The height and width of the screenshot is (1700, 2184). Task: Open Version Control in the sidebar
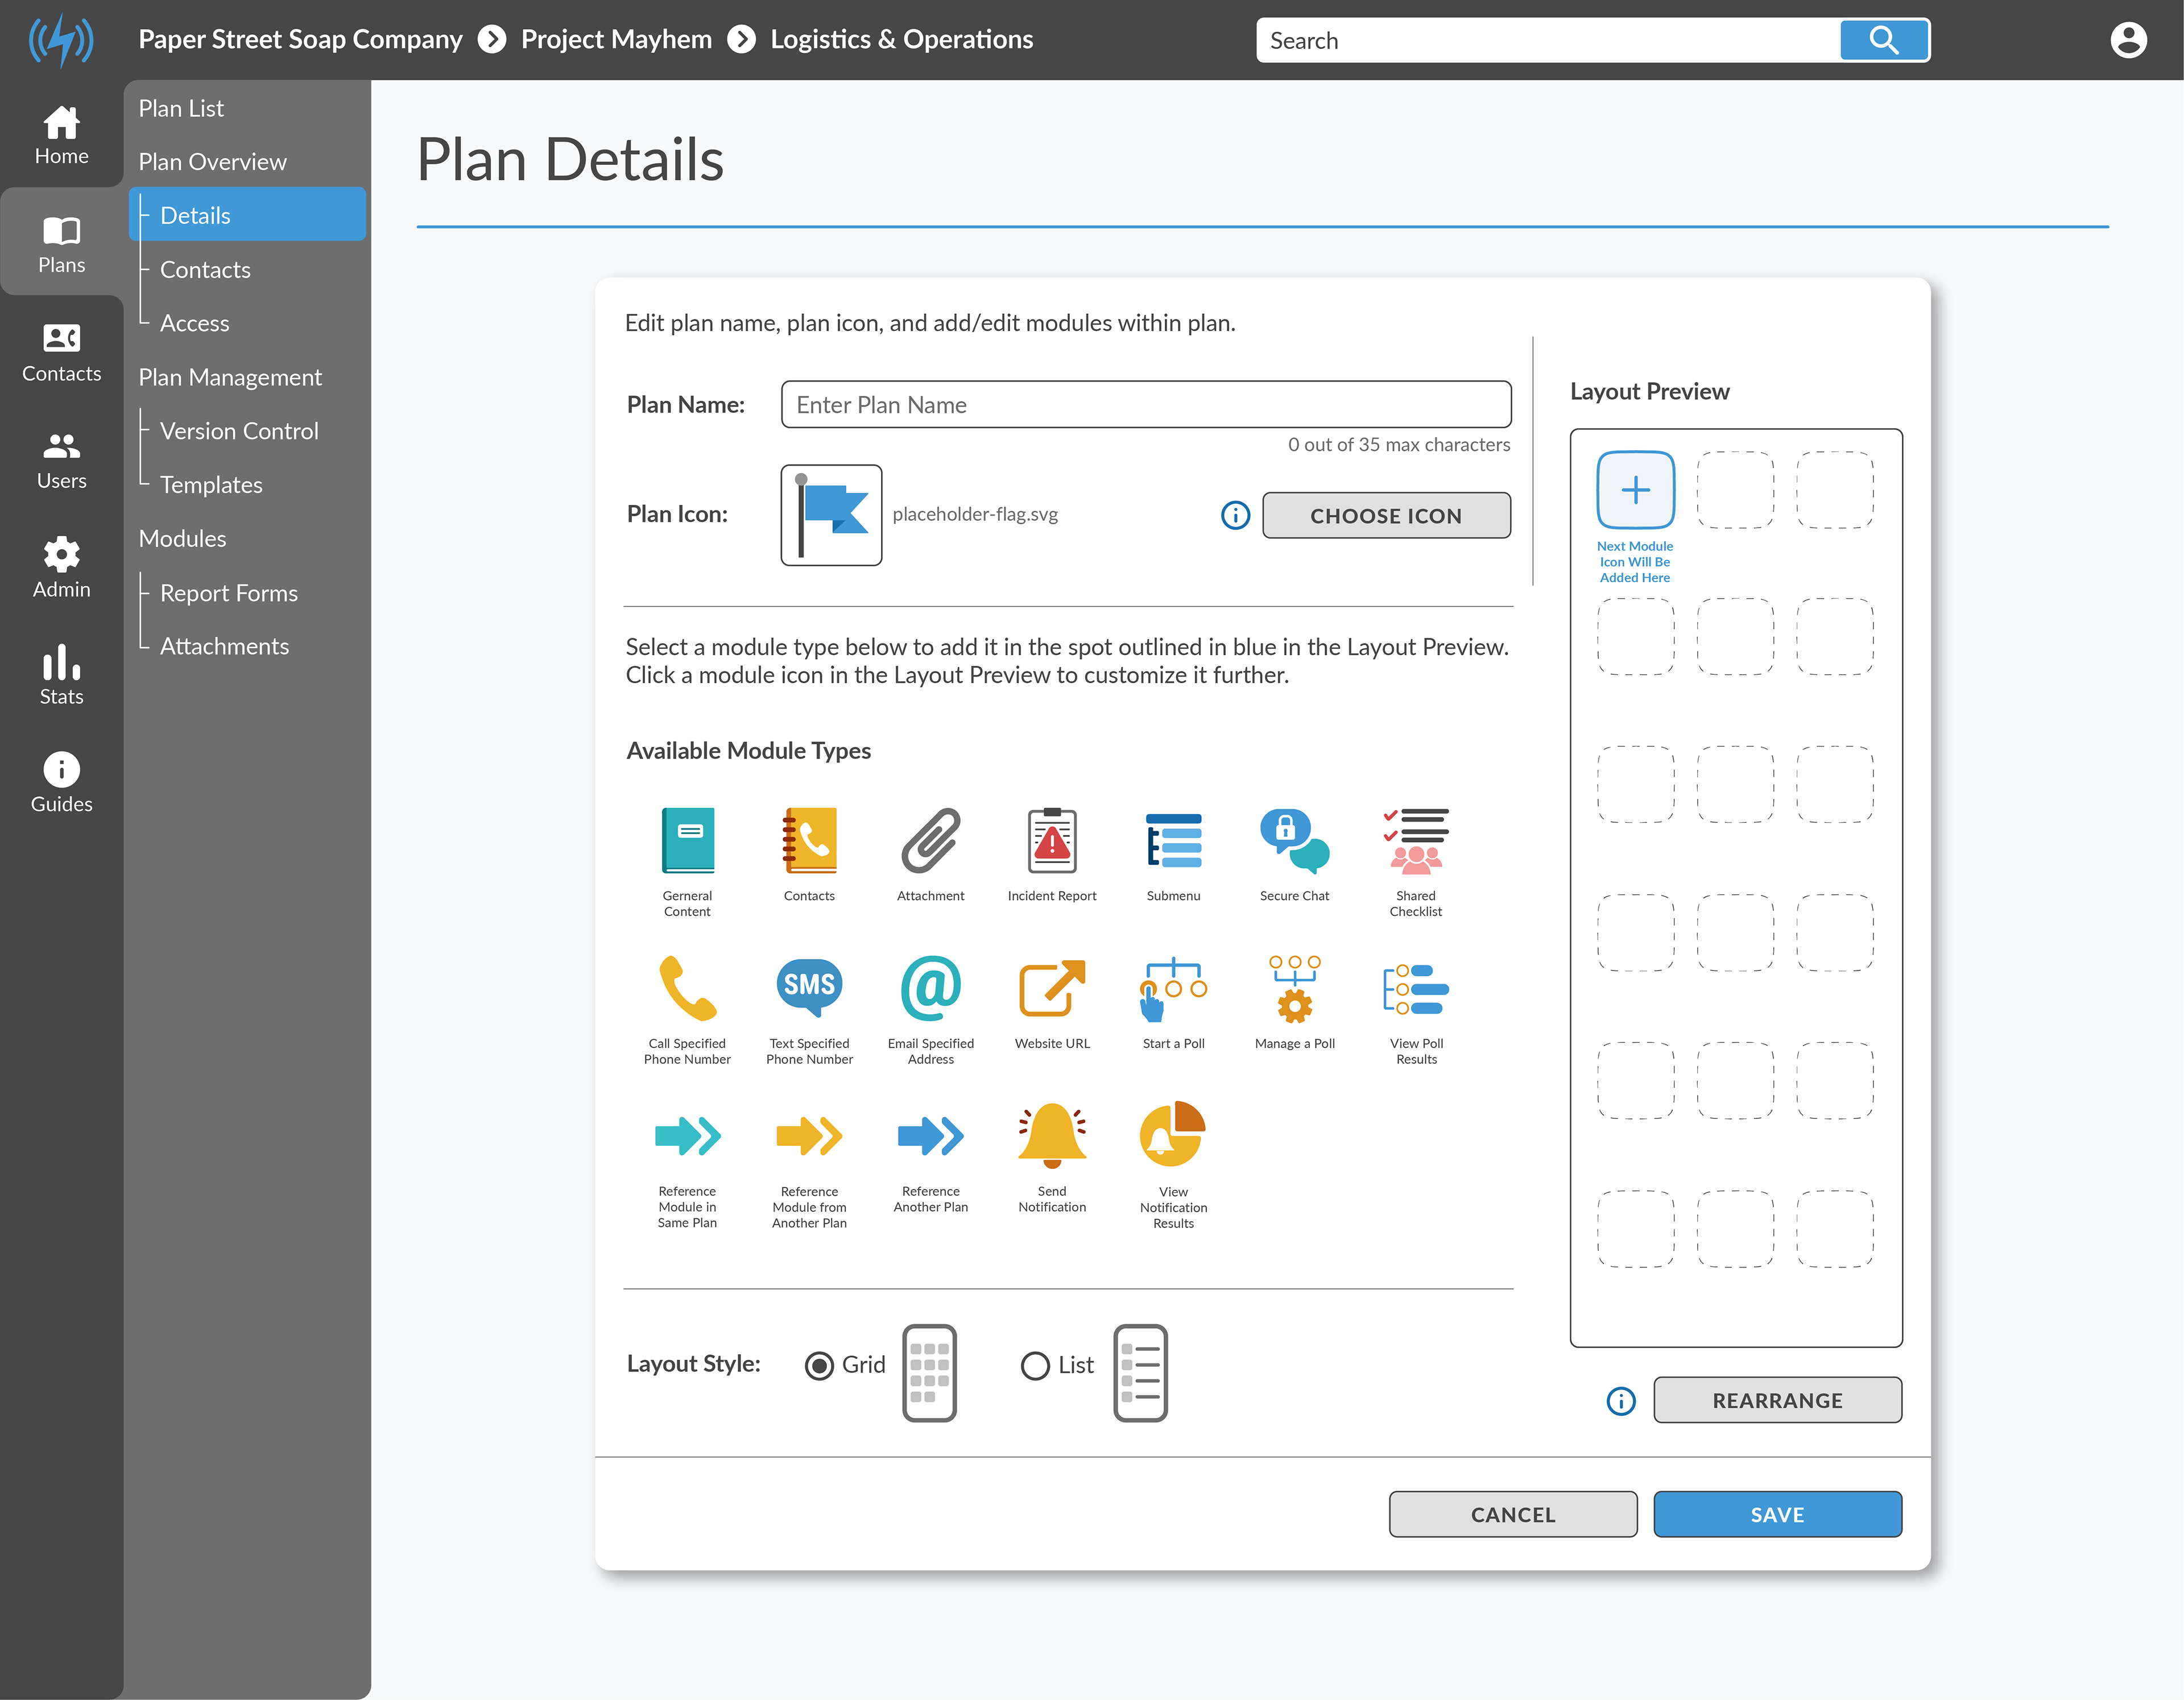pyautogui.click(x=238, y=431)
